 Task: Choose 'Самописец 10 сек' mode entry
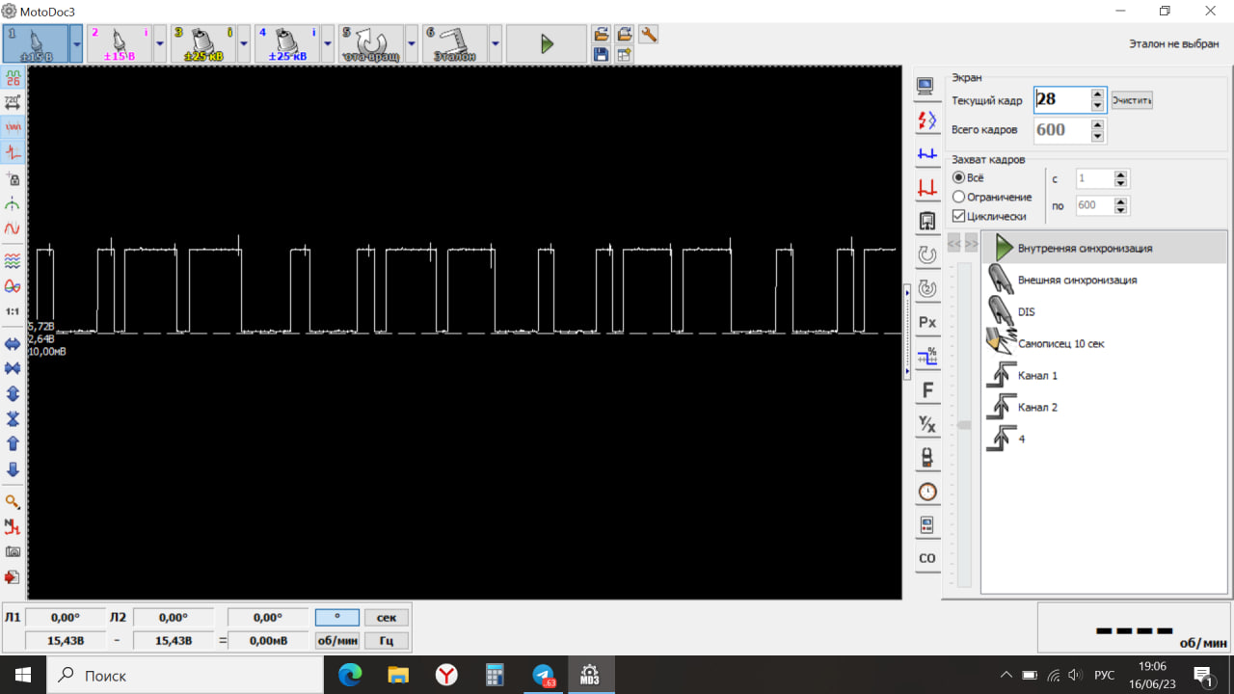pyautogui.click(x=1060, y=344)
